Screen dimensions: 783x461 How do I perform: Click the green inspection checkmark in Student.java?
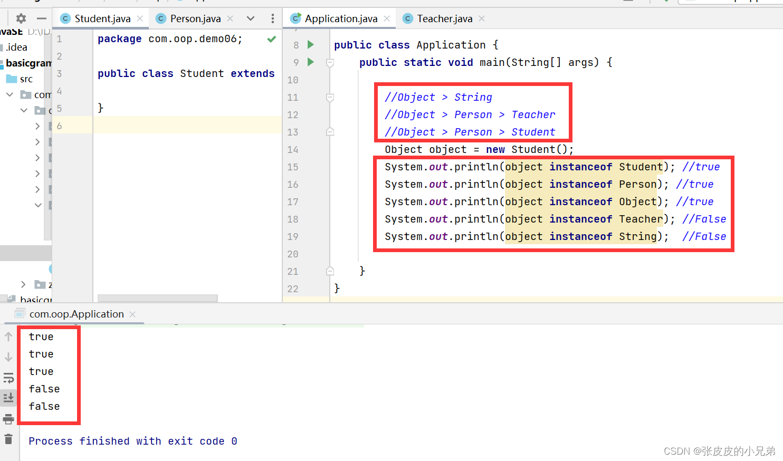(x=272, y=39)
